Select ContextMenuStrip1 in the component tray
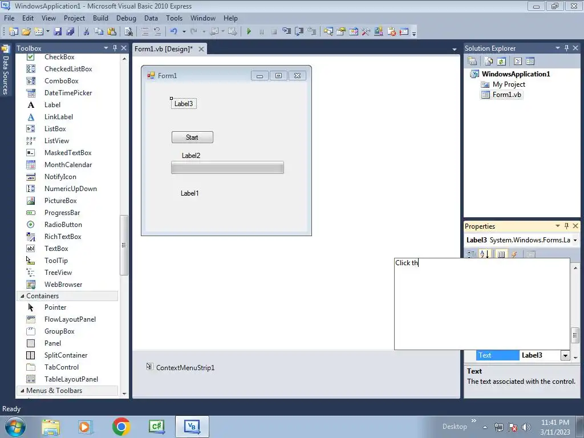This screenshot has height=438, width=584. 181,368
